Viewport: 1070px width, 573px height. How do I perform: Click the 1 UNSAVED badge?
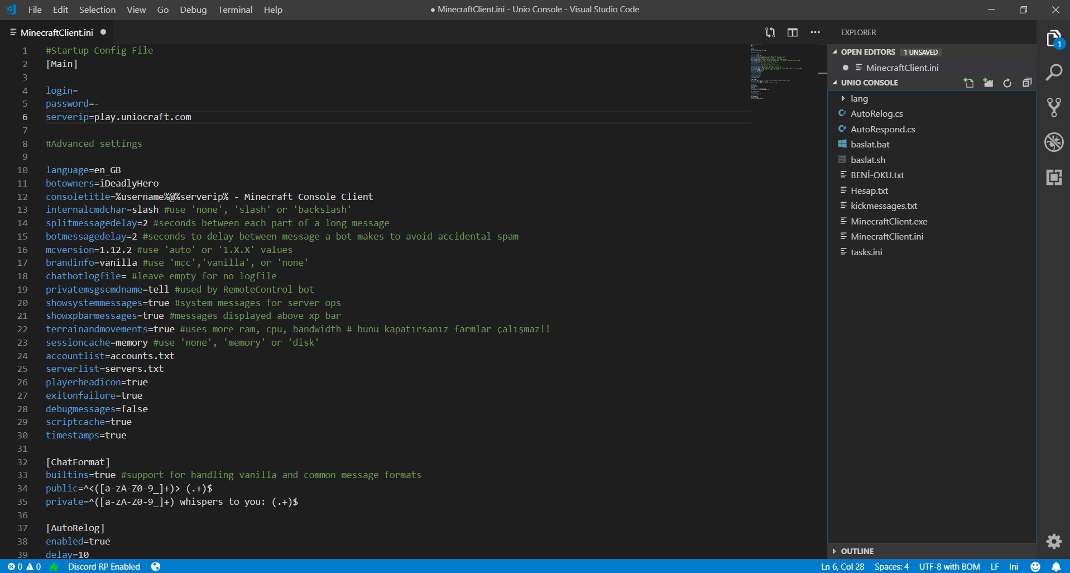tap(921, 52)
